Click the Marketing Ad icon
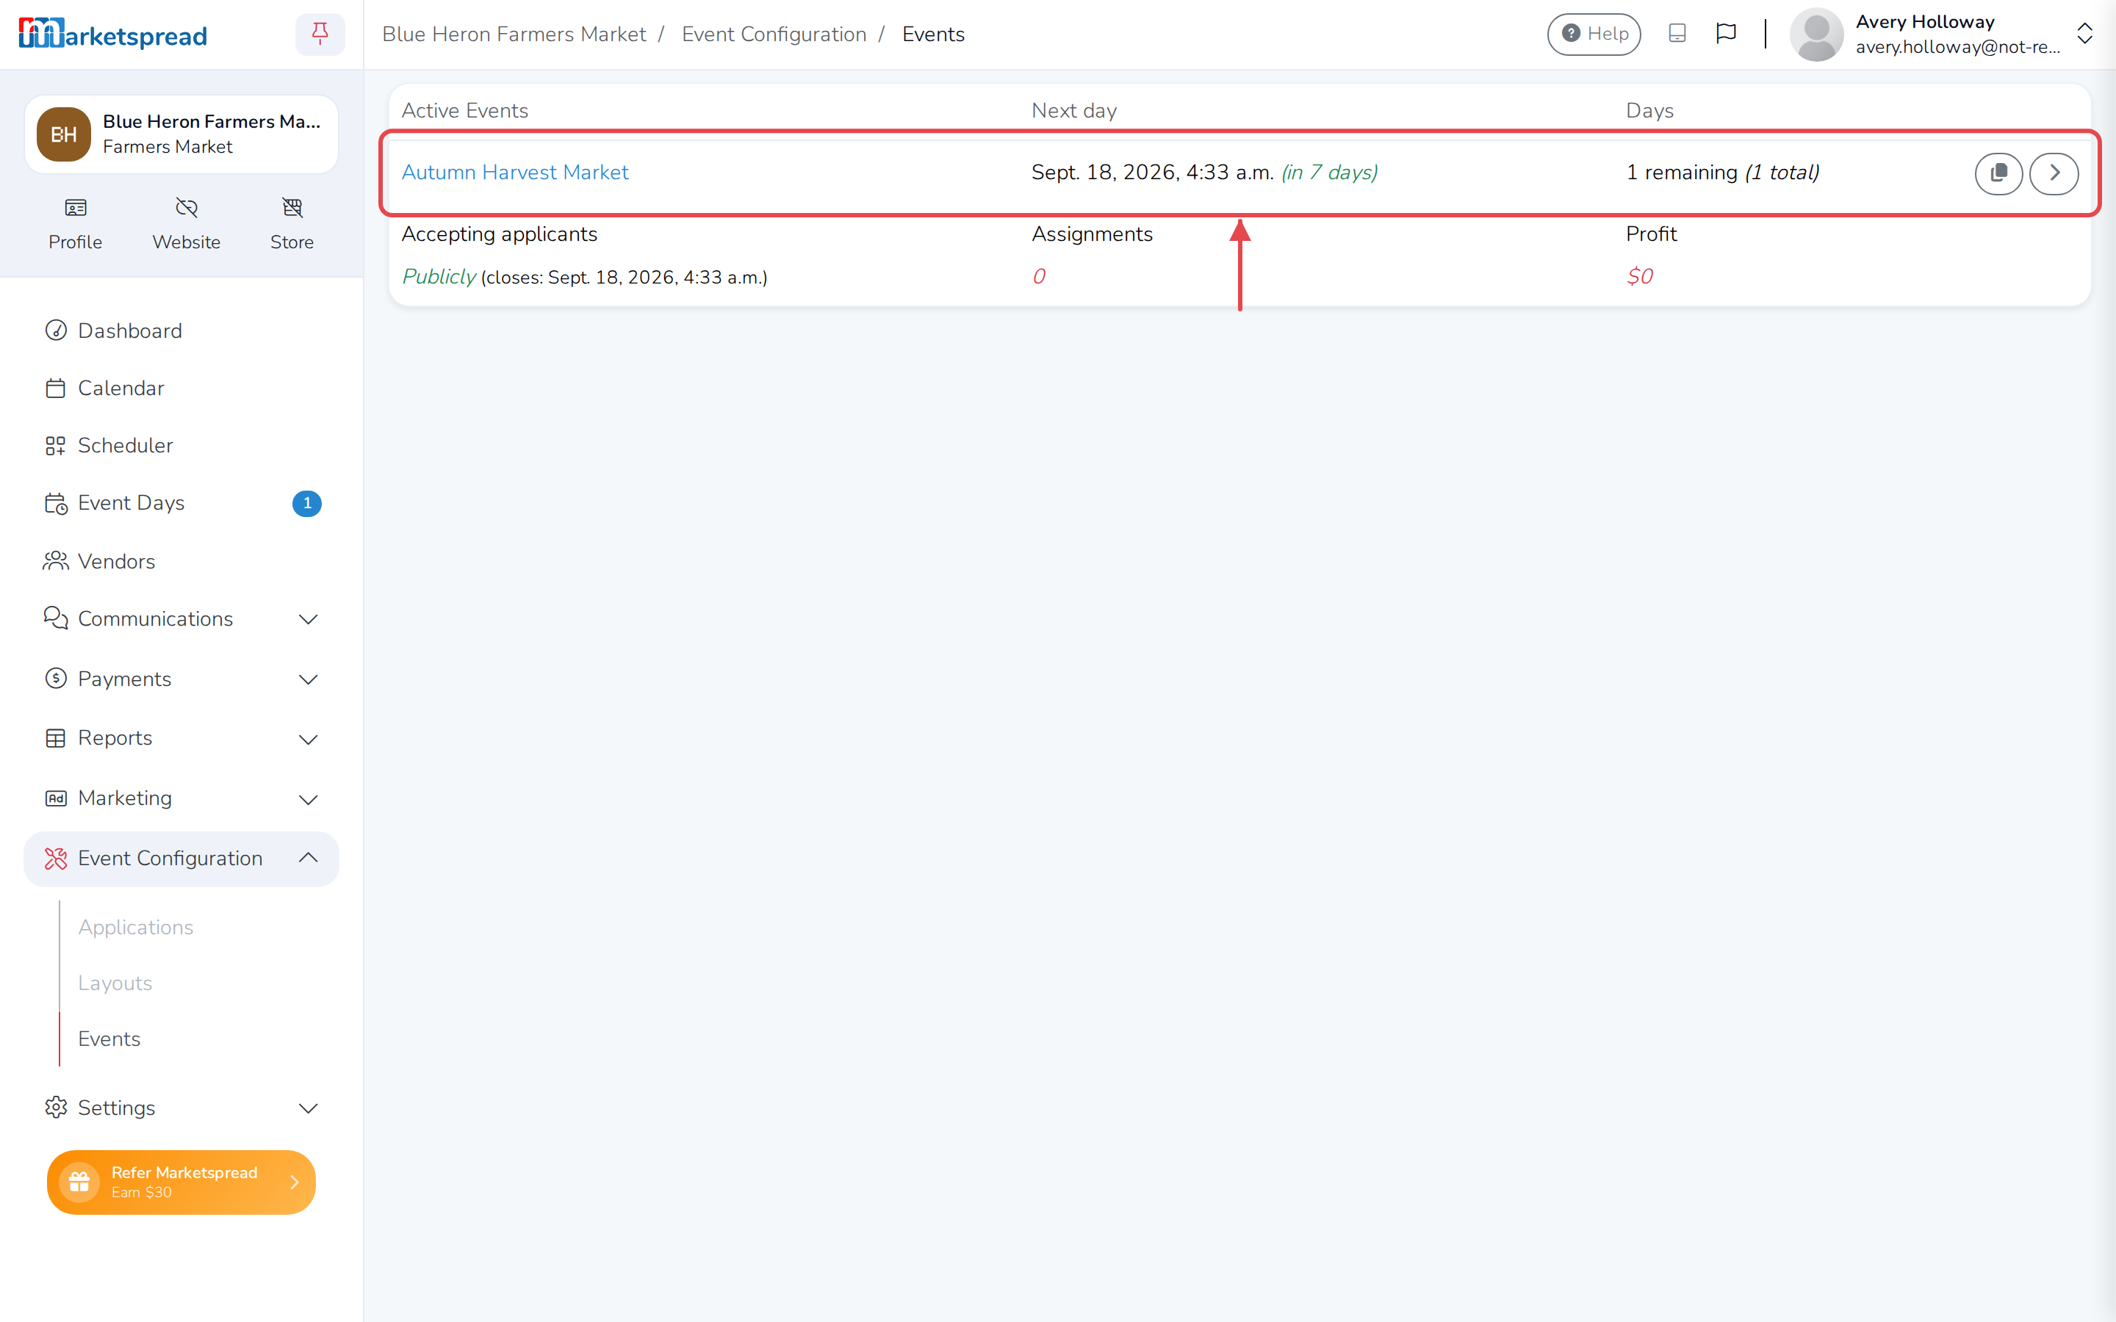 coord(56,798)
